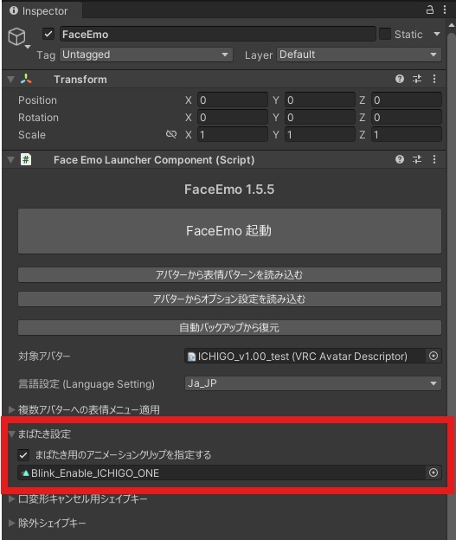This screenshot has width=456, height=540.
Task: Collapse the まばたき設定 section
Action: (11, 434)
